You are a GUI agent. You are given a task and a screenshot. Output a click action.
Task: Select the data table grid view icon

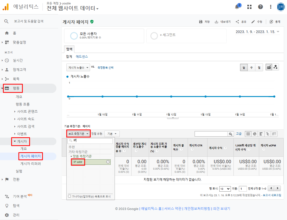point(248,133)
